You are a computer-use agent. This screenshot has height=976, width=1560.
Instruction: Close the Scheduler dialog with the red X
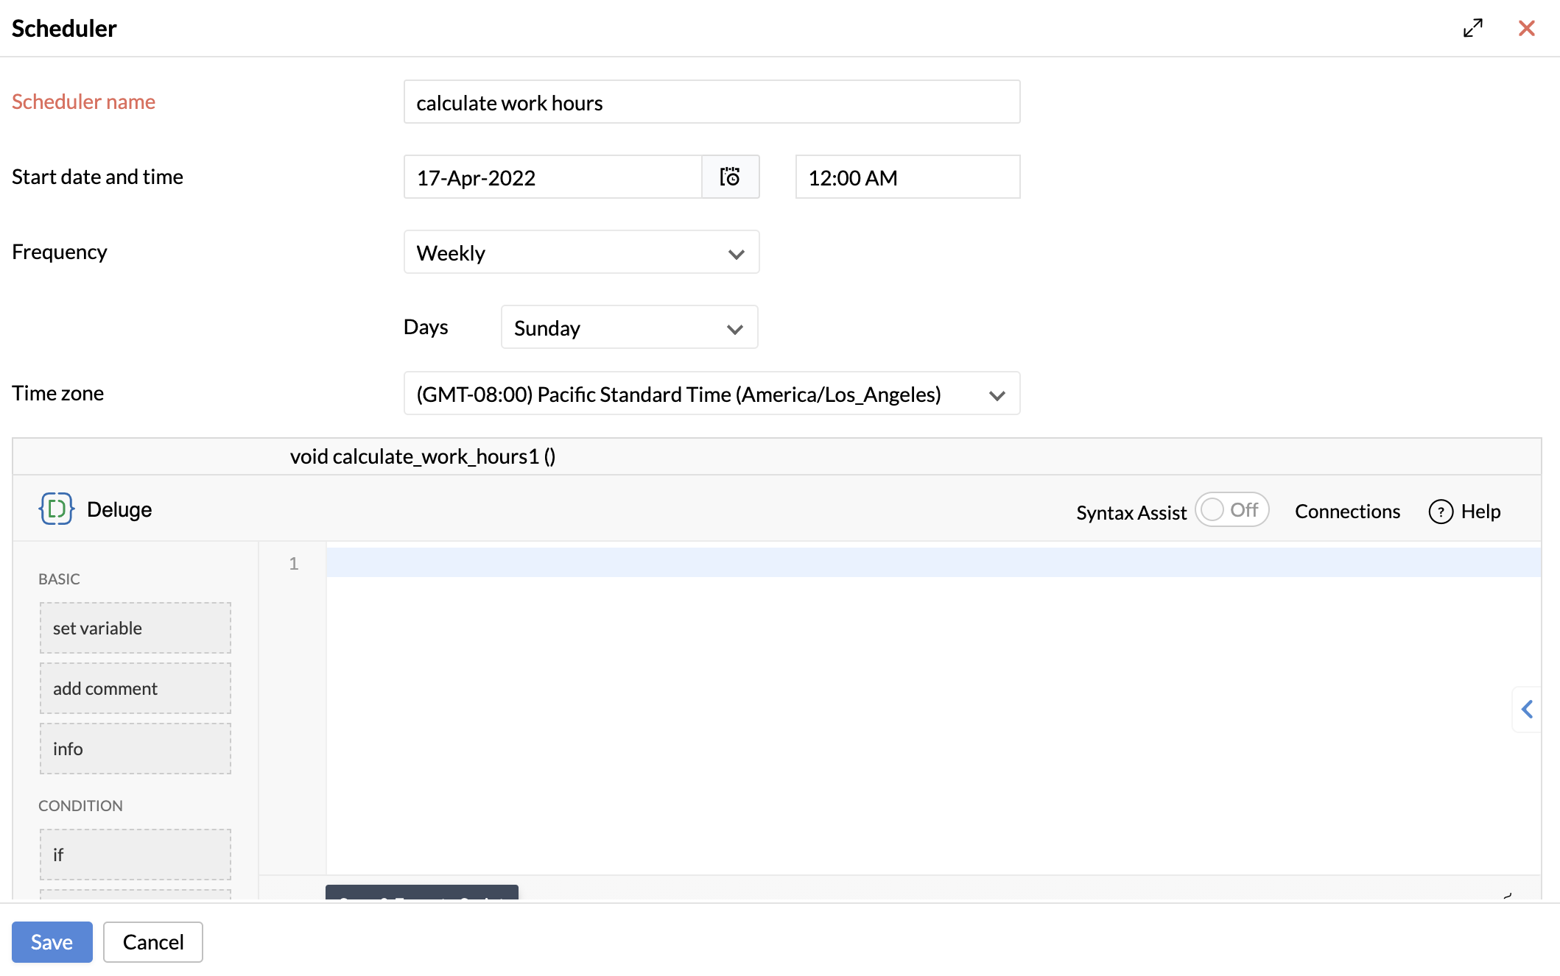[1527, 28]
